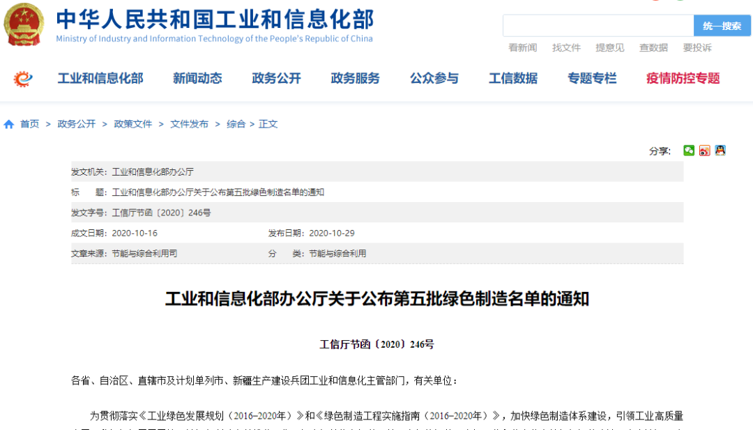753x430 pixels.
Task: Click the 找文件 quick link
Action: (566, 47)
